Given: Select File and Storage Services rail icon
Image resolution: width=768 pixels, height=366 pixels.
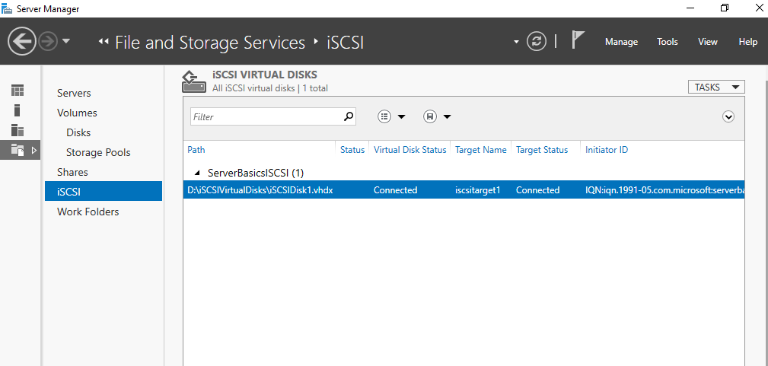Looking at the screenshot, I should click(x=18, y=150).
